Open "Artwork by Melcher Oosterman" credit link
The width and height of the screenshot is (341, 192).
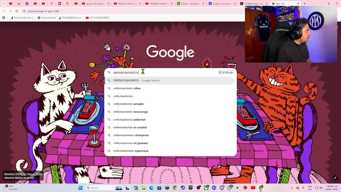pos(19,178)
